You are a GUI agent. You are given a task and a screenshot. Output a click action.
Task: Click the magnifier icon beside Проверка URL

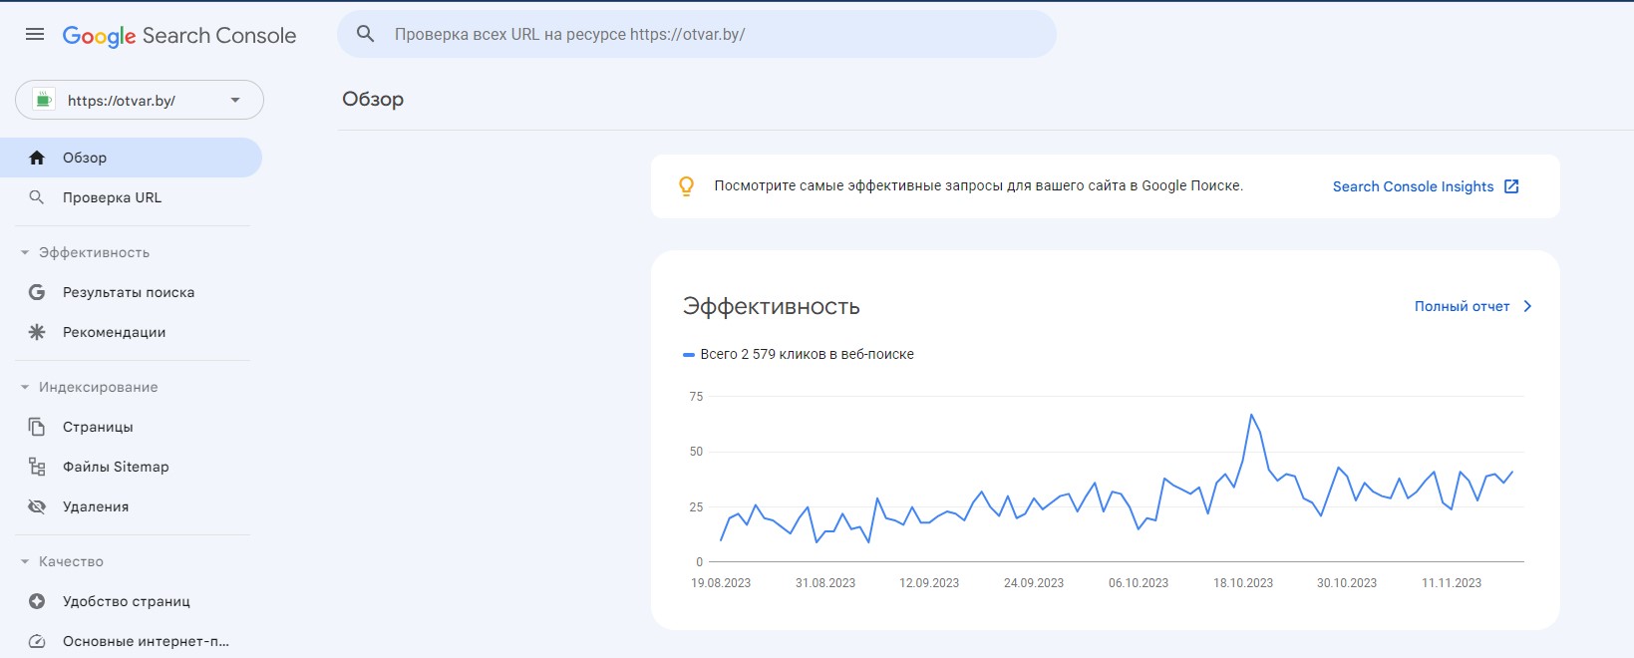coord(37,197)
